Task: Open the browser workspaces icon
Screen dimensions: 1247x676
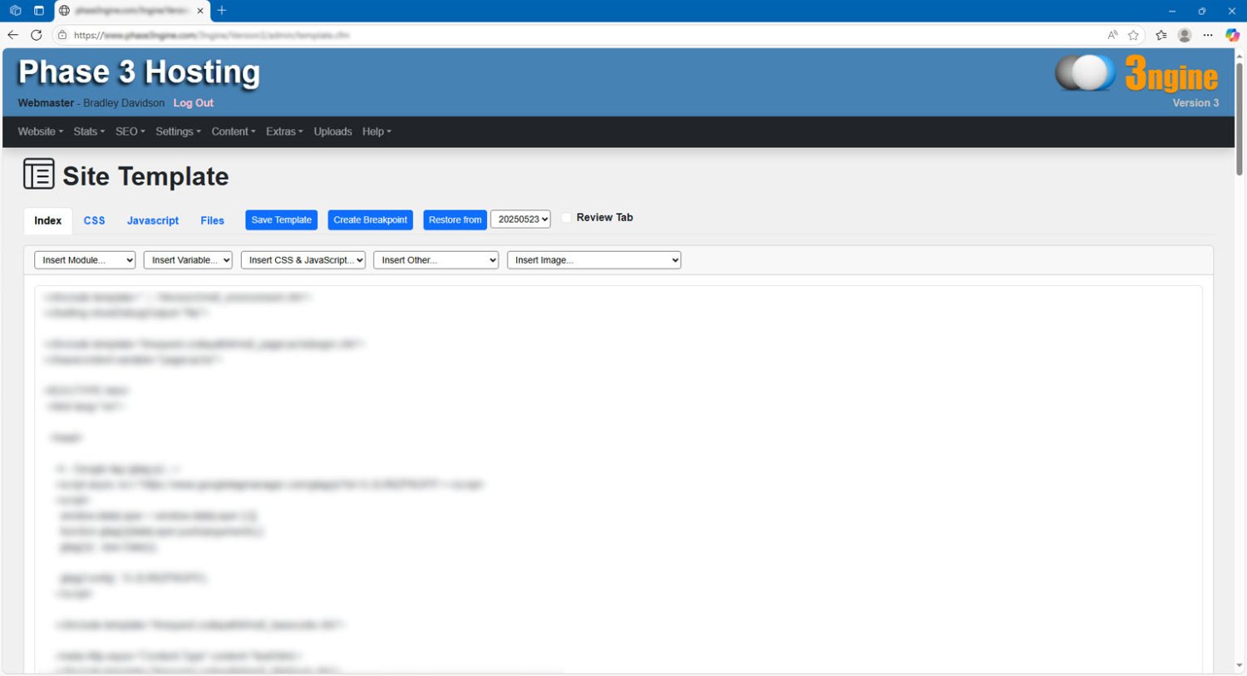Action: tap(15, 11)
